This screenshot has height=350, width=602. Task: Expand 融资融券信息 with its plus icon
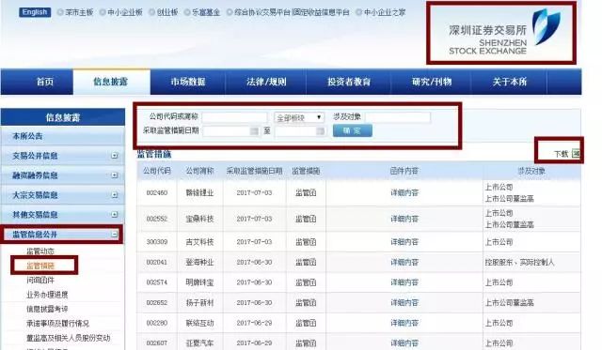point(115,175)
